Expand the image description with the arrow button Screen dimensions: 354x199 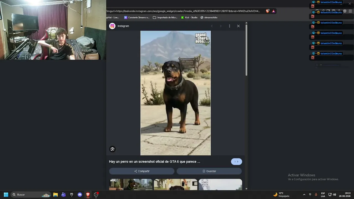pos(236,162)
